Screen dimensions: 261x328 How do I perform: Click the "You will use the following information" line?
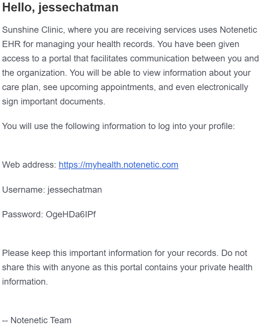119,126
